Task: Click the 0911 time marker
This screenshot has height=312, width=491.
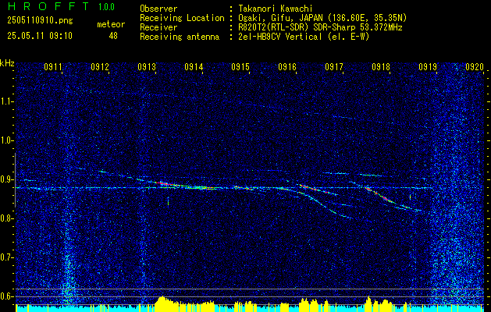Action: tap(53, 66)
